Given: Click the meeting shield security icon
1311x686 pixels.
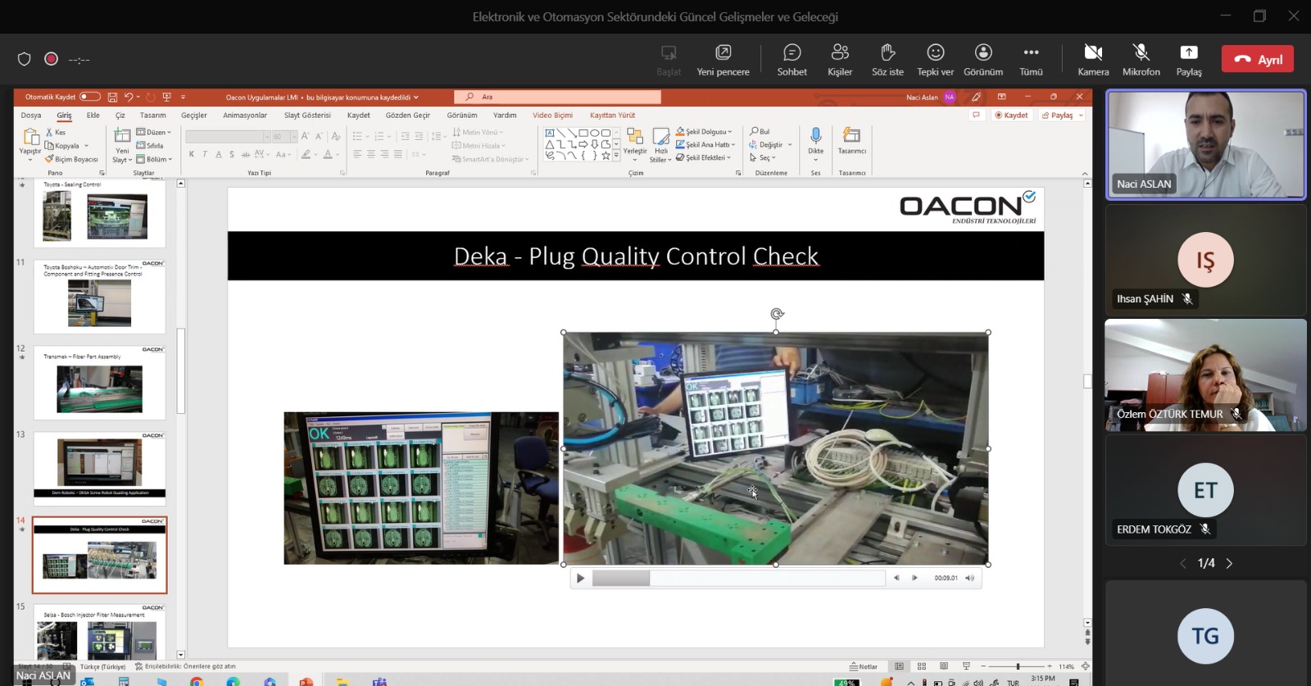Looking at the screenshot, I should (25, 59).
